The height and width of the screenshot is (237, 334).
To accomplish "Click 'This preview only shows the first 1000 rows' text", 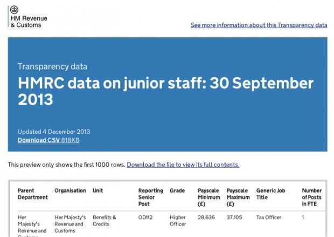I will click(66, 165).
